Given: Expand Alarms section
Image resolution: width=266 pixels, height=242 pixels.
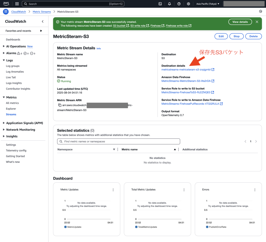Looking at the screenshot, I should (x=4, y=53).
